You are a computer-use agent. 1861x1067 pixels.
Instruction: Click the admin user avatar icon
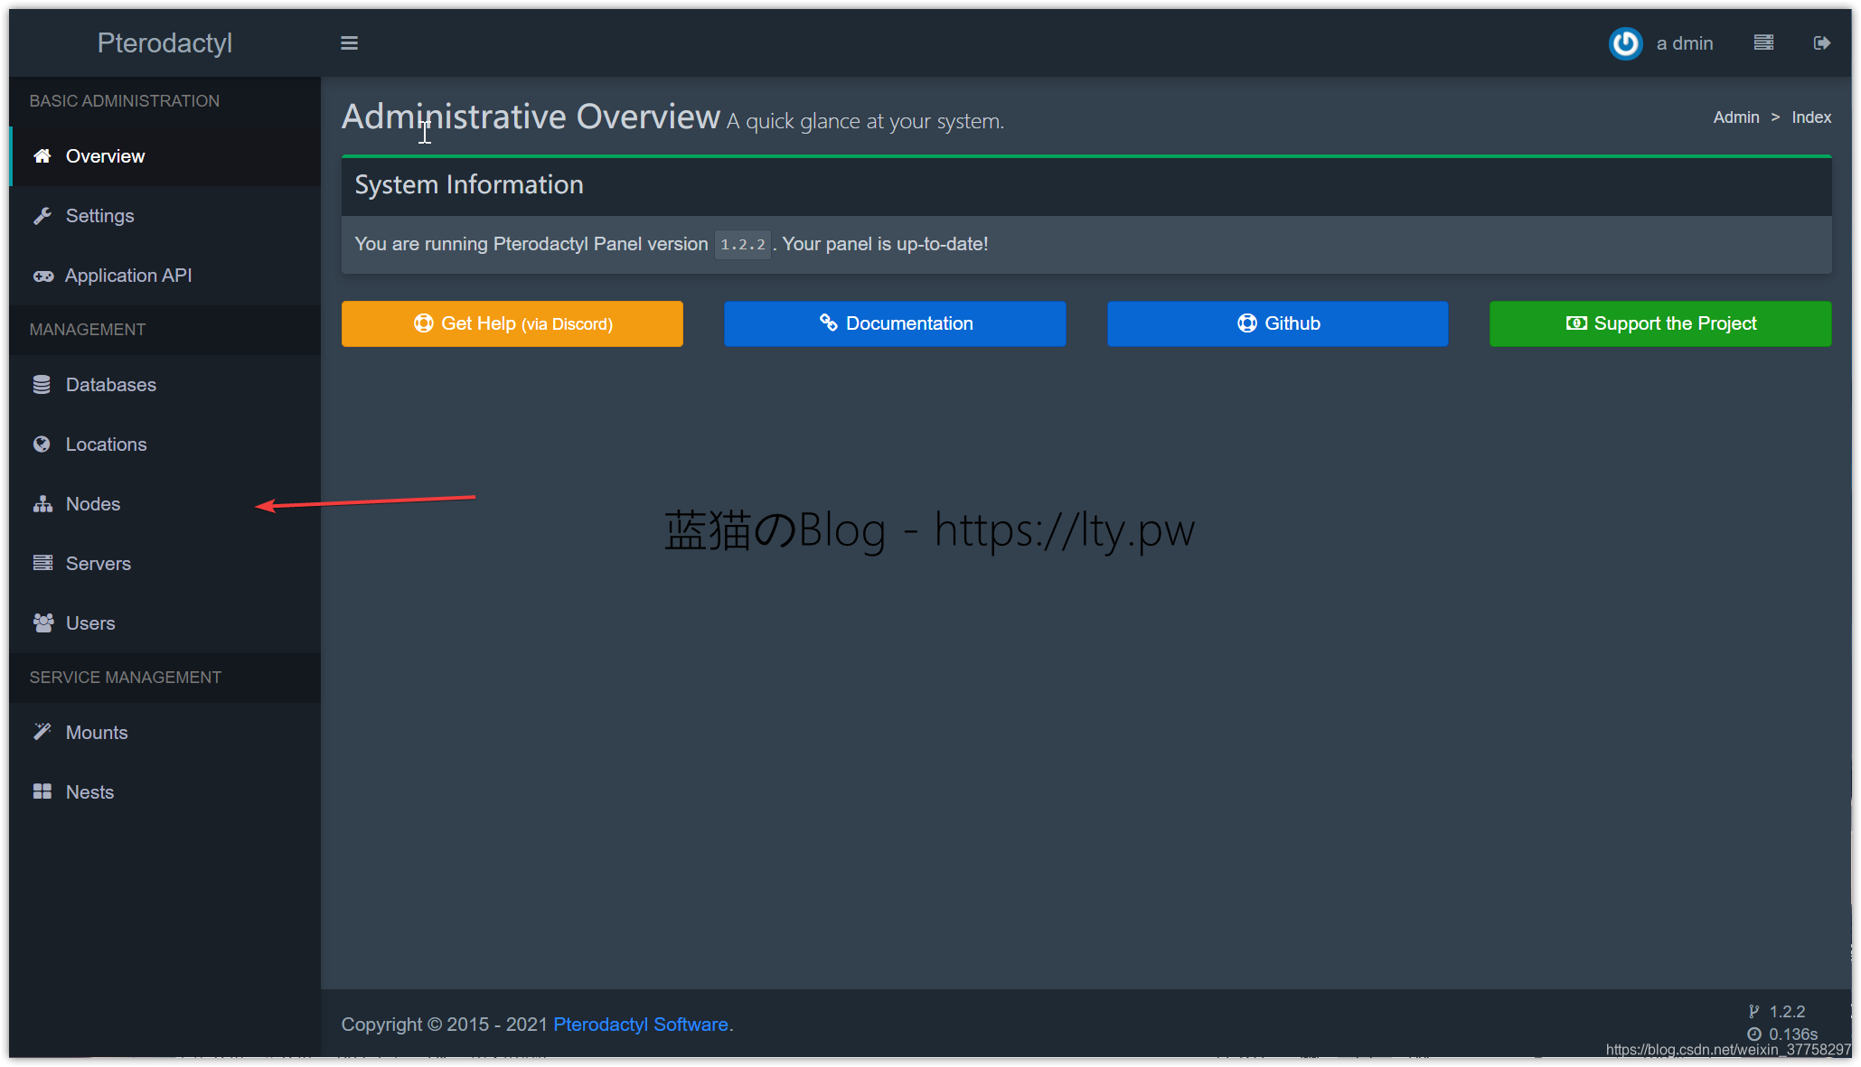(1624, 43)
